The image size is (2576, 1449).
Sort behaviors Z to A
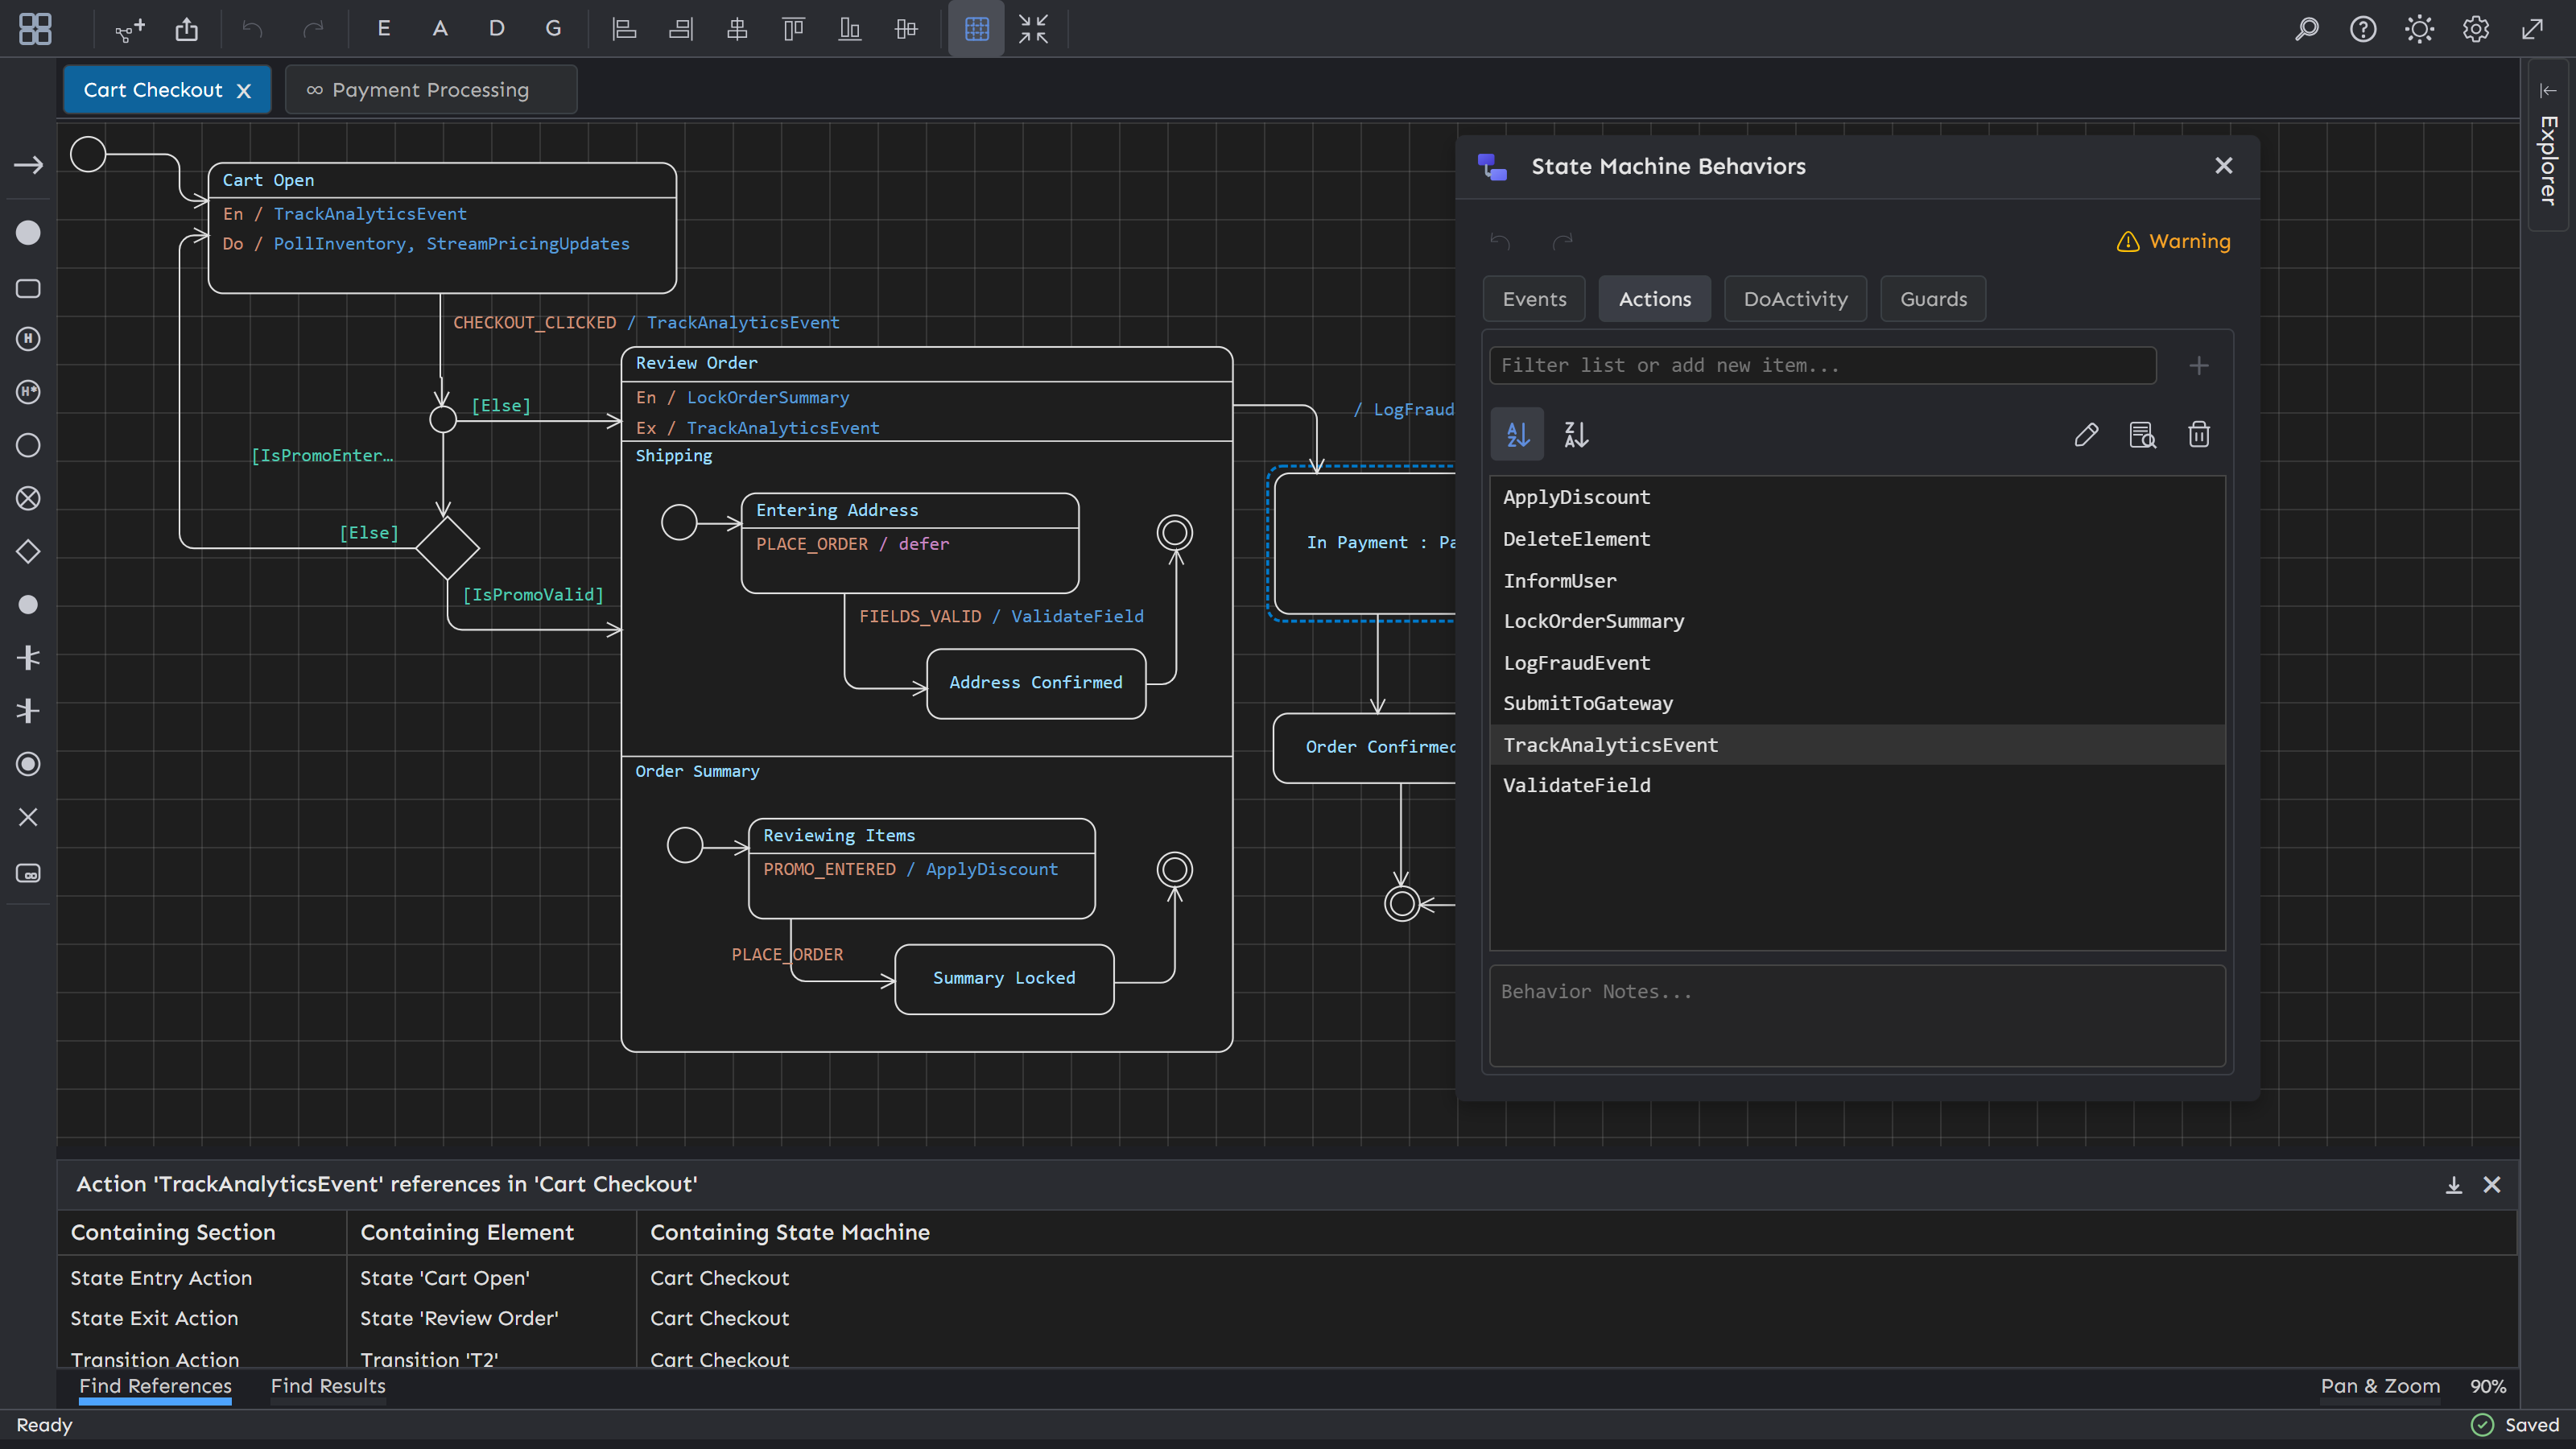pyautogui.click(x=1576, y=434)
